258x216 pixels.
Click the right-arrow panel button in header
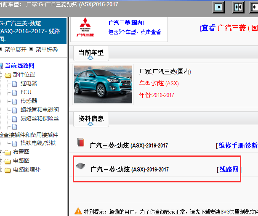[218, 7]
